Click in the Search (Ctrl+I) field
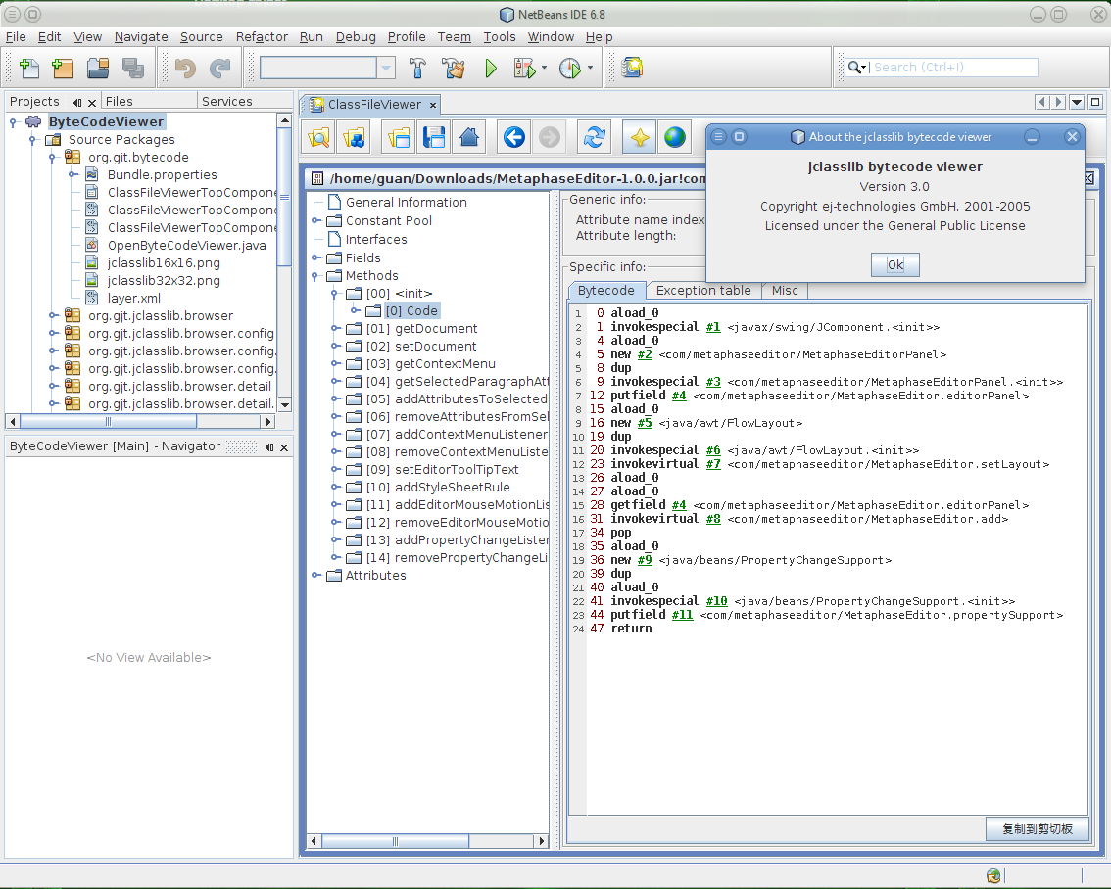 [953, 68]
